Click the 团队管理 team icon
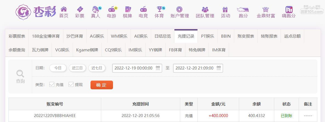 205,9
